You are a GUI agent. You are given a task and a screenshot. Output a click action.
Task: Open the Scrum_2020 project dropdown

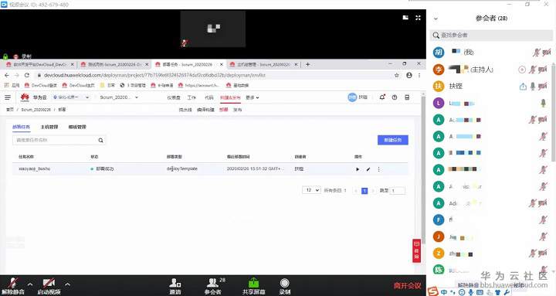click(x=119, y=97)
